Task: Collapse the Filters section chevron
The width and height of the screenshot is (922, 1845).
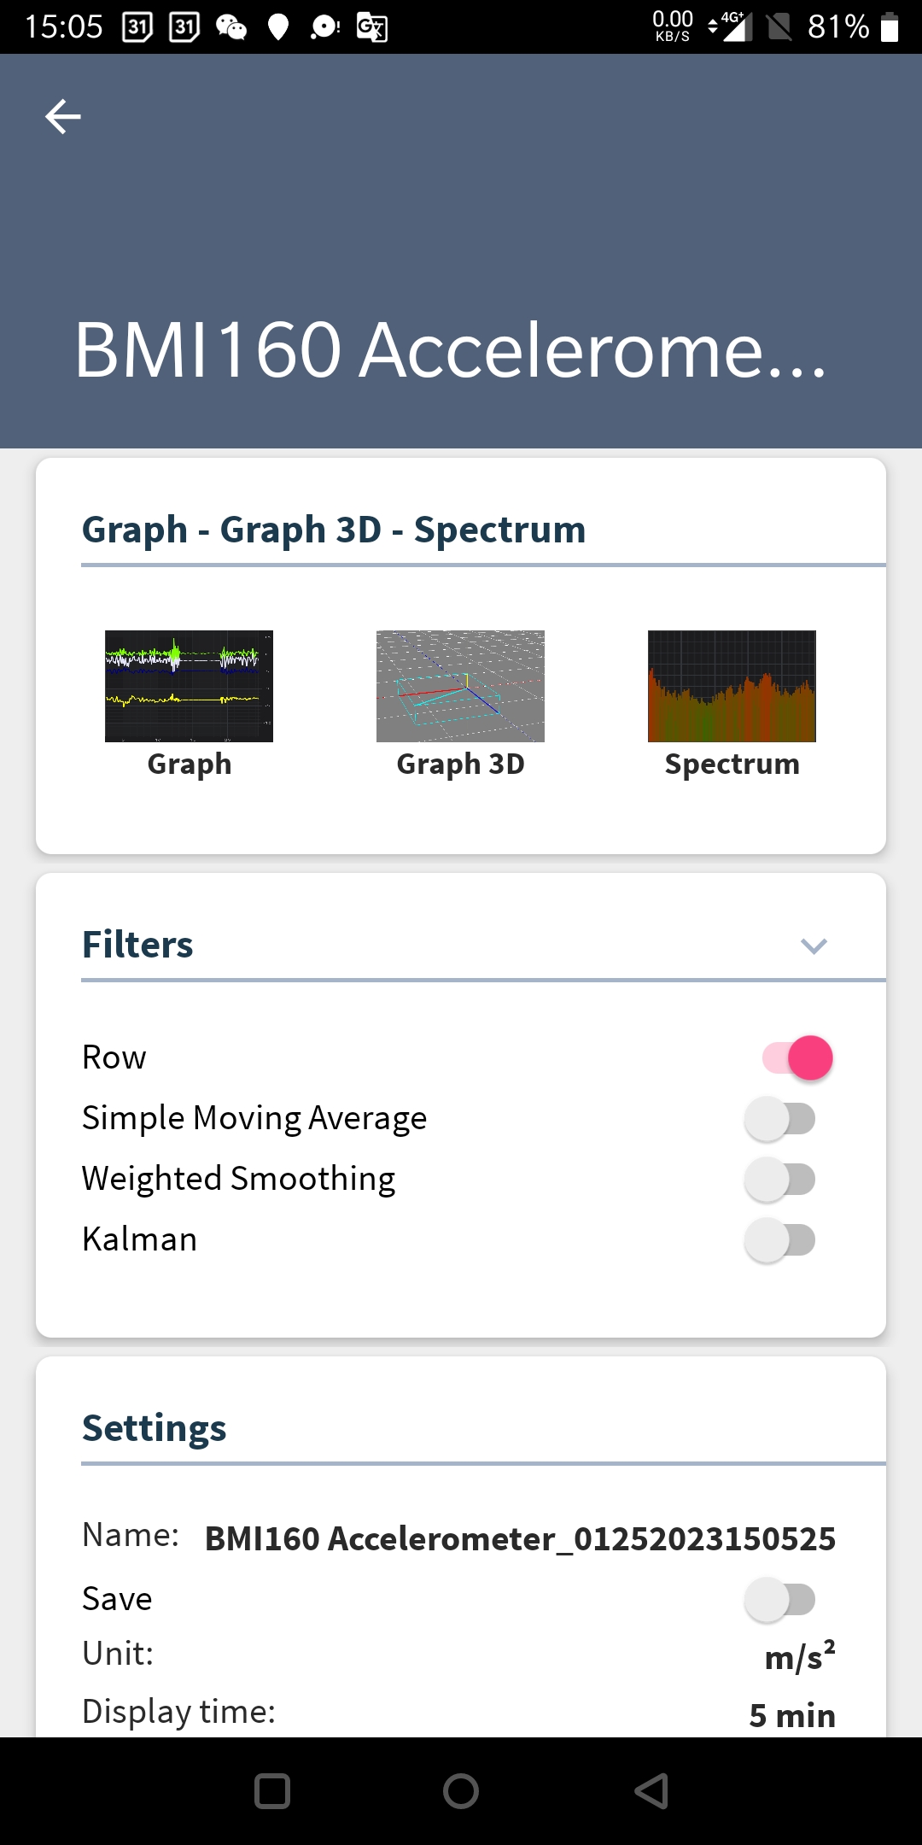Action: click(814, 946)
